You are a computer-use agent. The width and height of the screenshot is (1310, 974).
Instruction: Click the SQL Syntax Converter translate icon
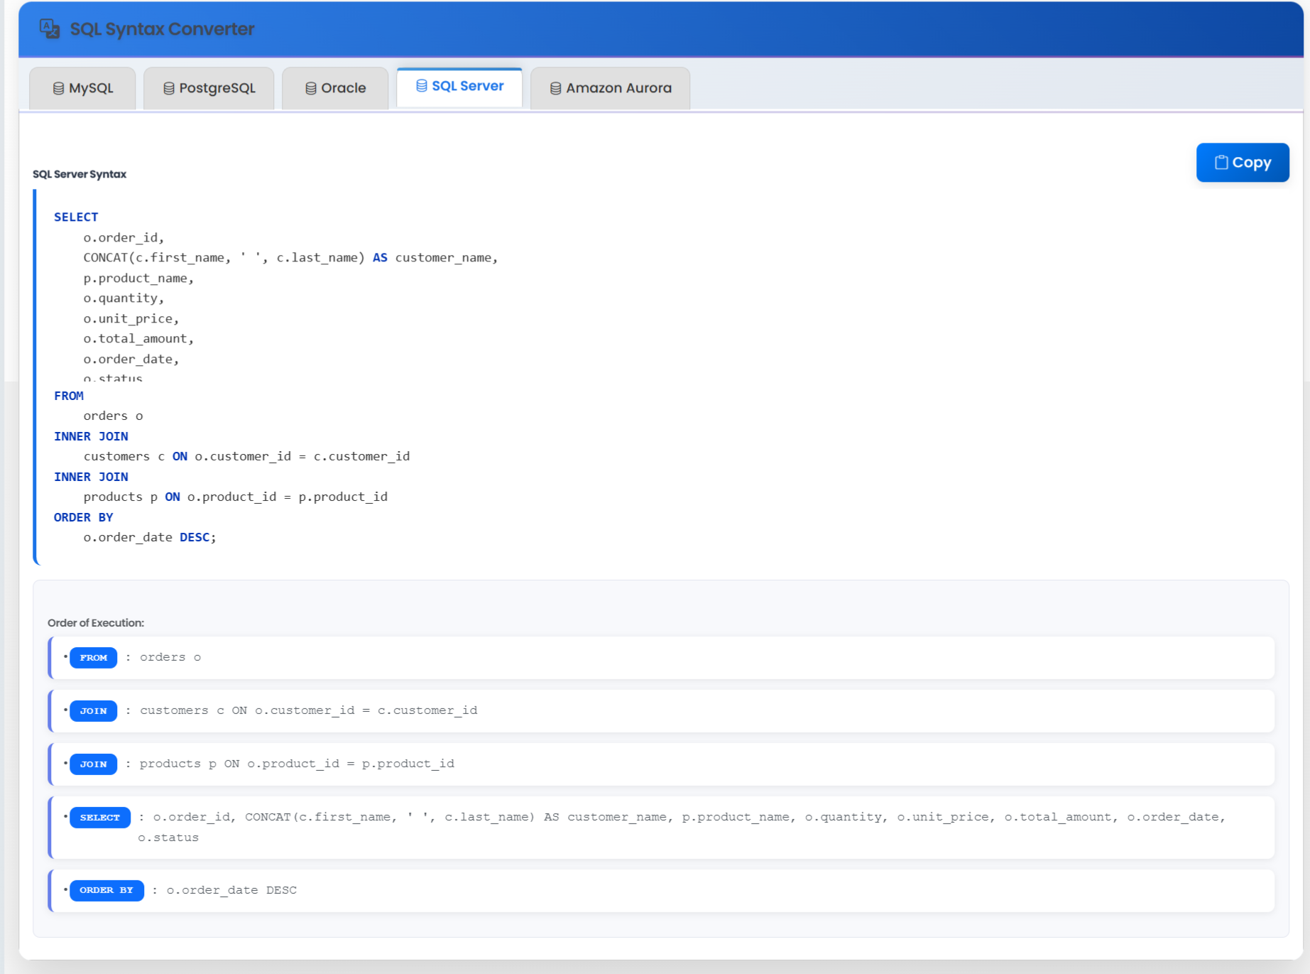(x=49, y=28)
